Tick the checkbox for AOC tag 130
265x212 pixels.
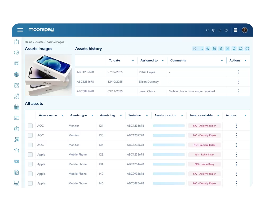pos(30,135)
